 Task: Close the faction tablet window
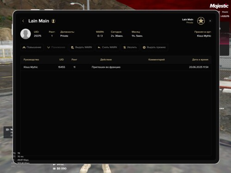[x=210, y=21]
